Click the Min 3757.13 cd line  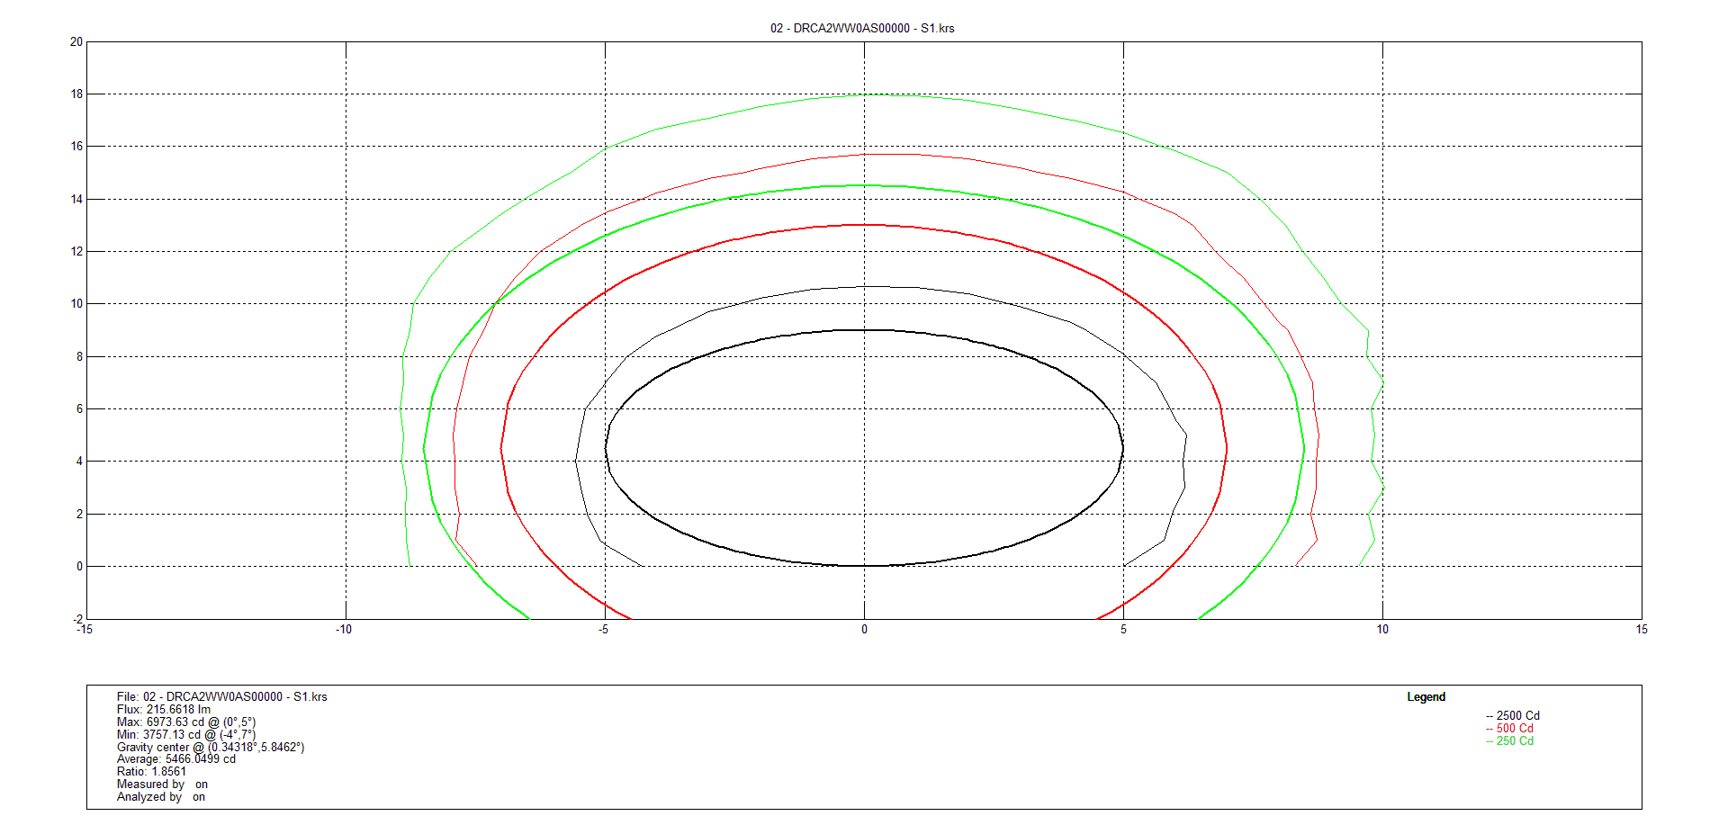coord(185,735)
